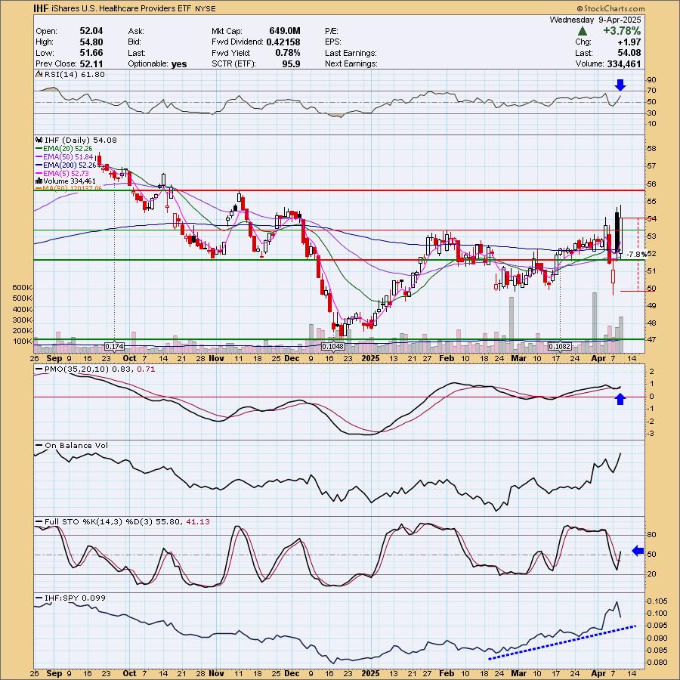Click the 2025 year label on the price chart axis

pyautogui.click(x=370, y=358)
